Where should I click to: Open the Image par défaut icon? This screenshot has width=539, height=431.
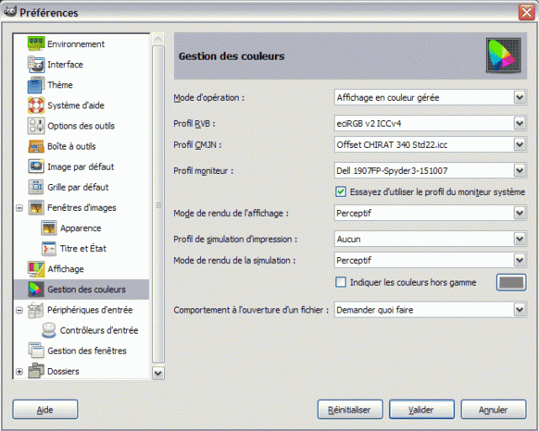pos(36,166)
